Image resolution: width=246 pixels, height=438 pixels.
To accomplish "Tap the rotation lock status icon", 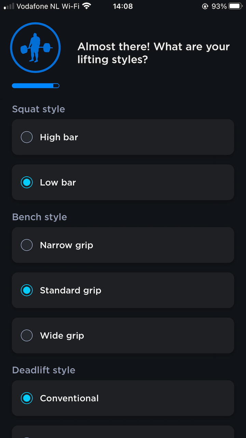I will [205, 6].
